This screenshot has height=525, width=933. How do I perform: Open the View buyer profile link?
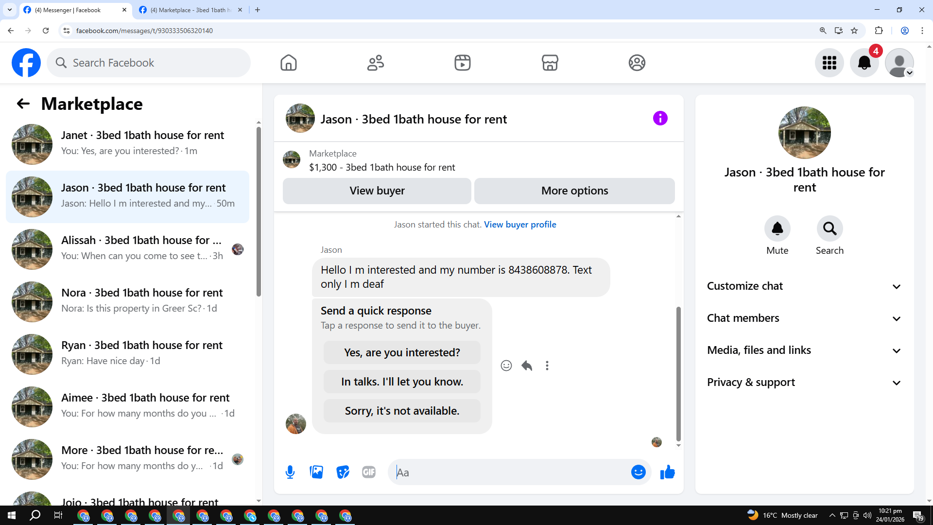[x=520, y=225]
